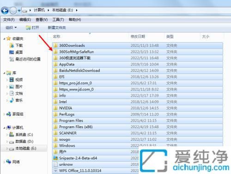The width and height of the screenshot is (231, 174).
Task: Select the Program Files (x86) folder
Action: tap(138, 127)
